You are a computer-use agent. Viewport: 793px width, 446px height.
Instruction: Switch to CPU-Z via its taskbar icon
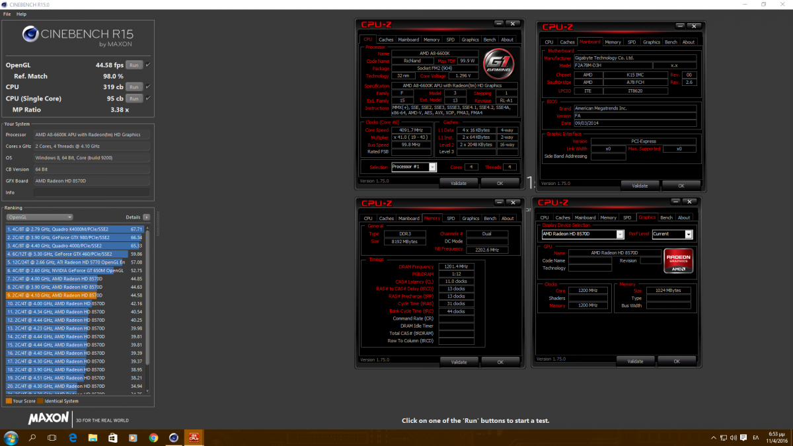[x=194, y=437]
